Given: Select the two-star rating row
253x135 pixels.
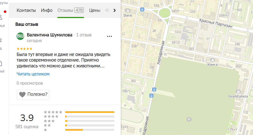Looking at the screenshot, I should coord(79,125).
